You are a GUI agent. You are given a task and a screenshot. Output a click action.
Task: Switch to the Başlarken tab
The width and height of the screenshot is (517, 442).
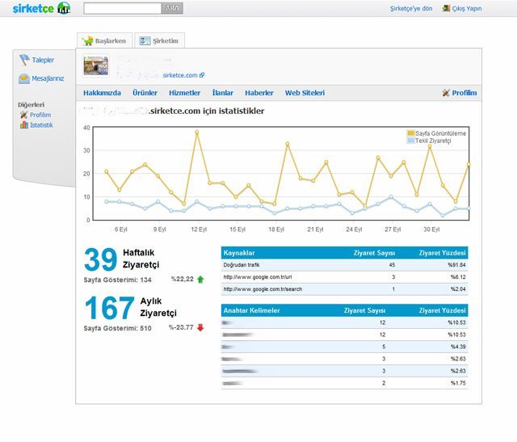pyautogui.click(x=105, y=40)
